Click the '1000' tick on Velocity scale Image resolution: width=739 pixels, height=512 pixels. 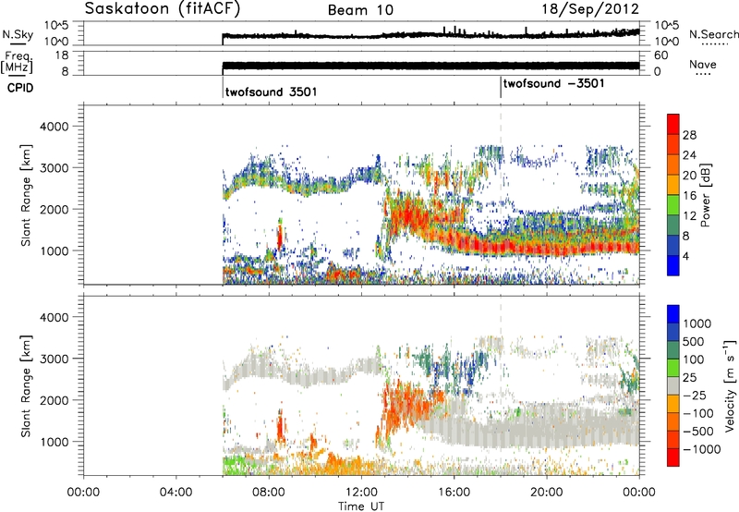pos(697,323)
